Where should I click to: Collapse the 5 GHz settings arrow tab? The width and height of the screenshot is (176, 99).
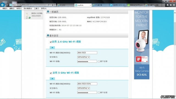(52, 79)
